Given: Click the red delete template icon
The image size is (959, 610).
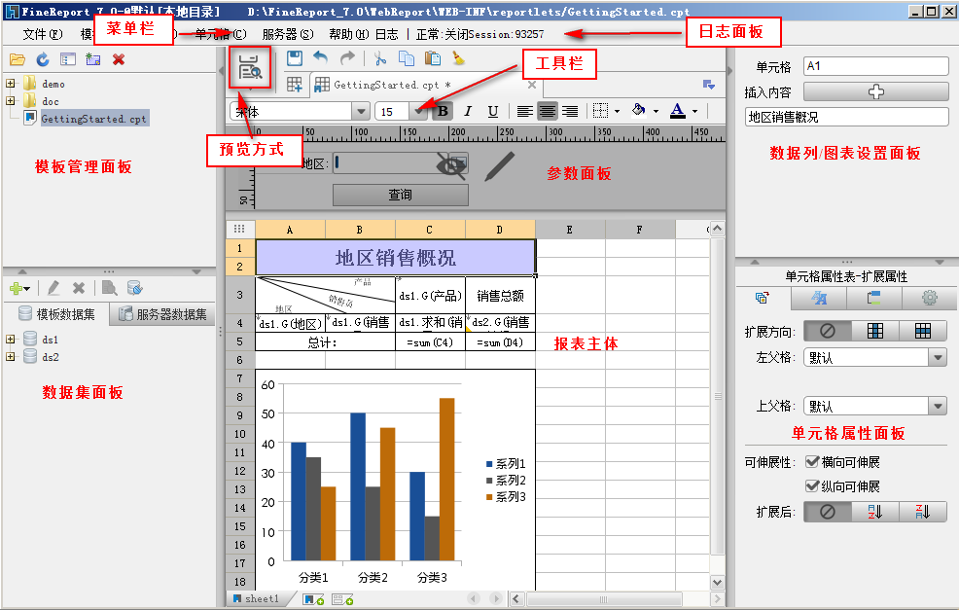Looking at the screenshot, I should pos(119,59).
